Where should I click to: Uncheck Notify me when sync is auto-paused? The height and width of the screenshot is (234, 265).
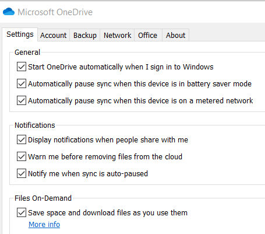tap(22, 173)
